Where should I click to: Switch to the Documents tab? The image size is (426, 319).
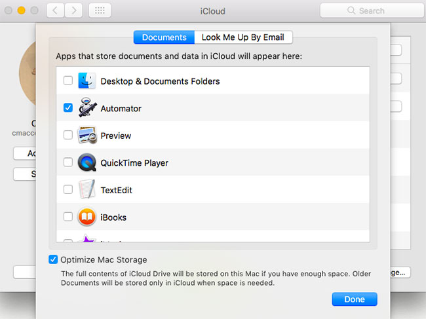[x=164, y=37]
